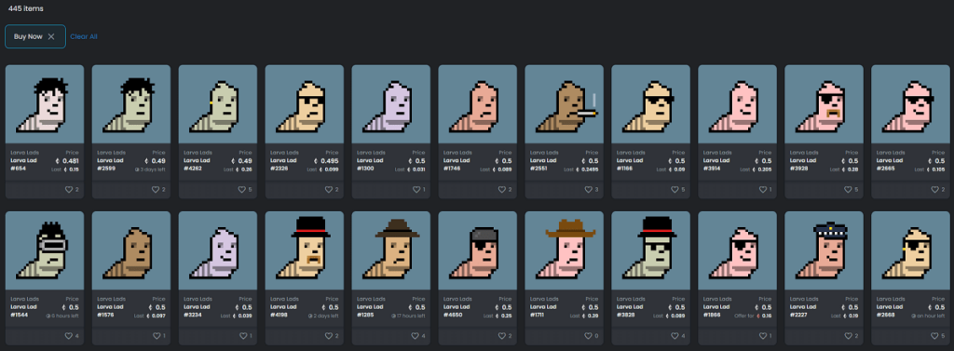View the mohawk visor Larva Lad #1544 image
This screenshot has height=351, width=954.
point(45,250)
